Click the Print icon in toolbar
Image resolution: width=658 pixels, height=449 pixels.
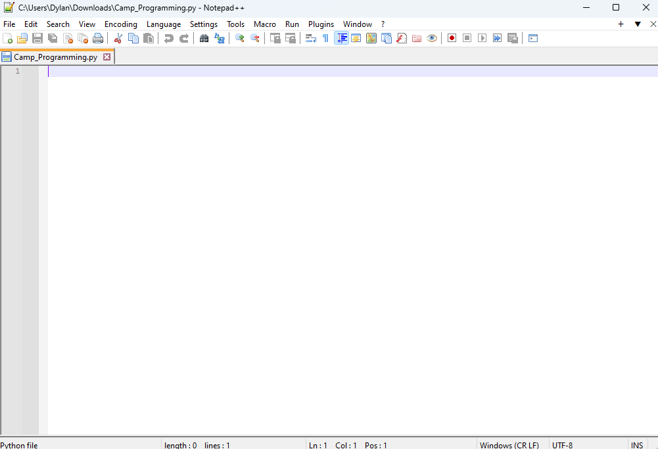point(98,38)
